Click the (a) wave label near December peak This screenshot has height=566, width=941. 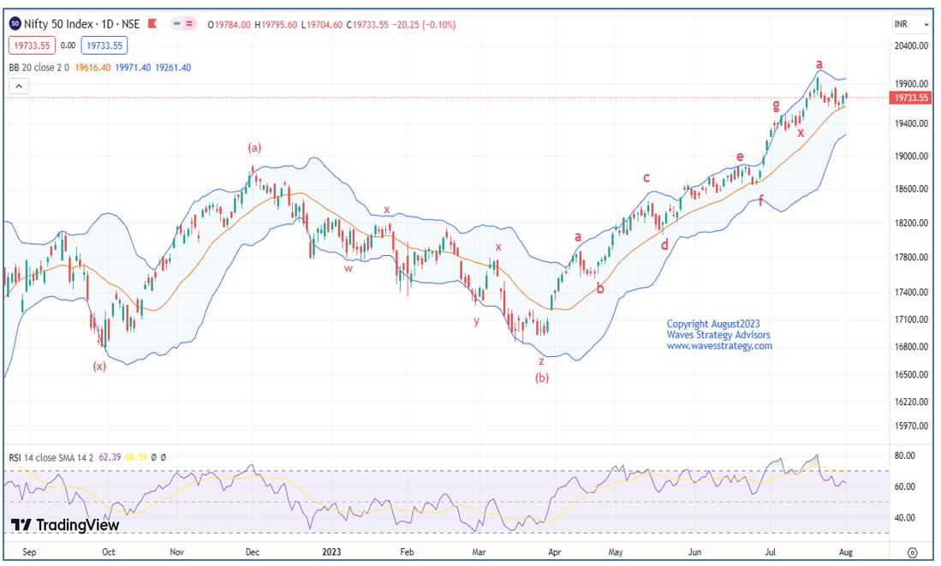tap(255, 147)
